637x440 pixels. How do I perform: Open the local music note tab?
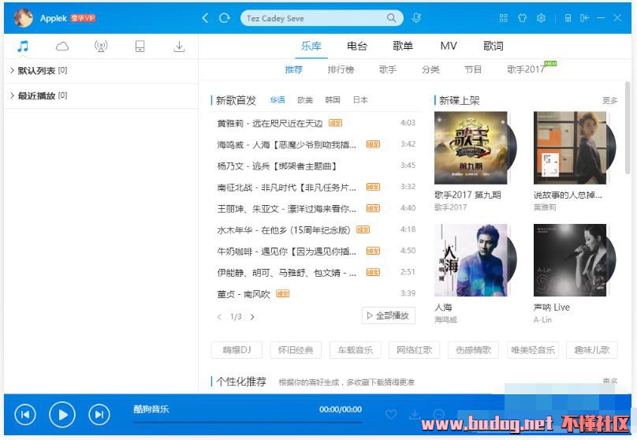pos(23,47)
